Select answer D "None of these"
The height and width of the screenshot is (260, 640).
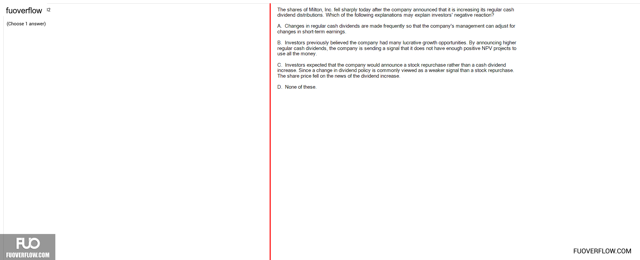tap(297, 87)
